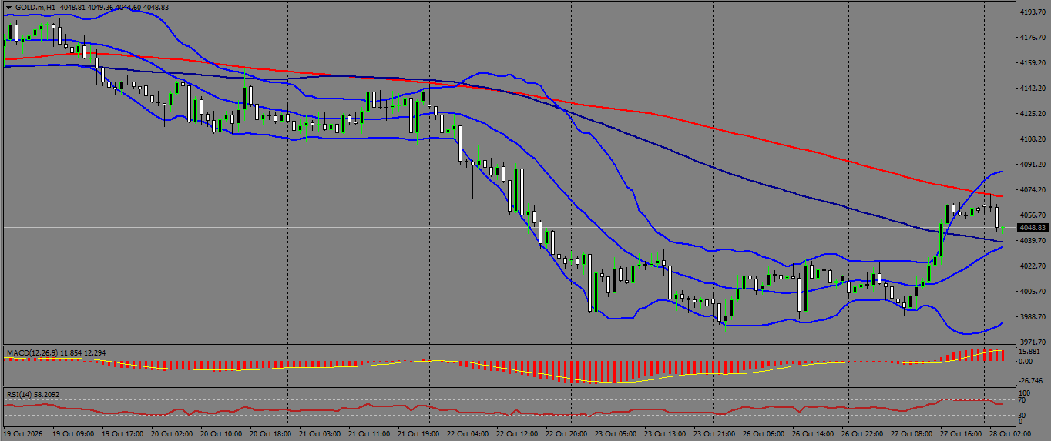The width and height of the screenshot is (1051, 441).
Task: Click the 20 Oct 10:00 time label
Action: click(x=222, y=434)
